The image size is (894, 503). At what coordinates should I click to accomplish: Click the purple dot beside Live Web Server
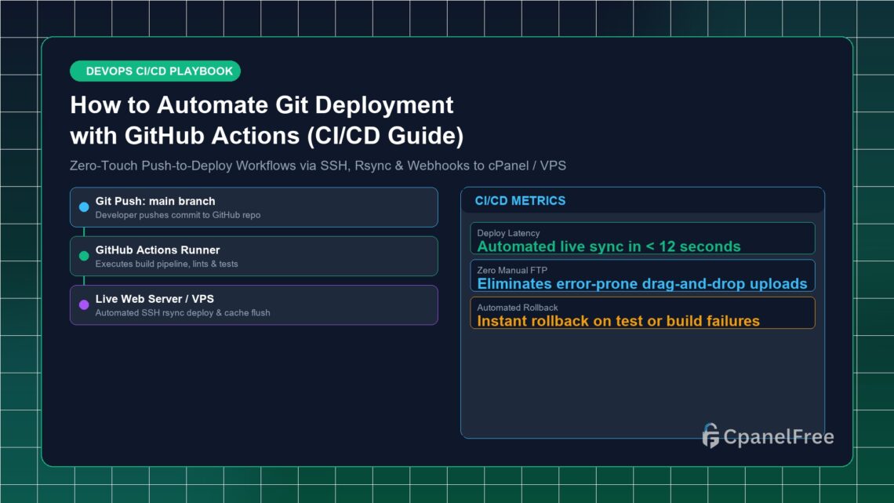click(x=84, y=304)
